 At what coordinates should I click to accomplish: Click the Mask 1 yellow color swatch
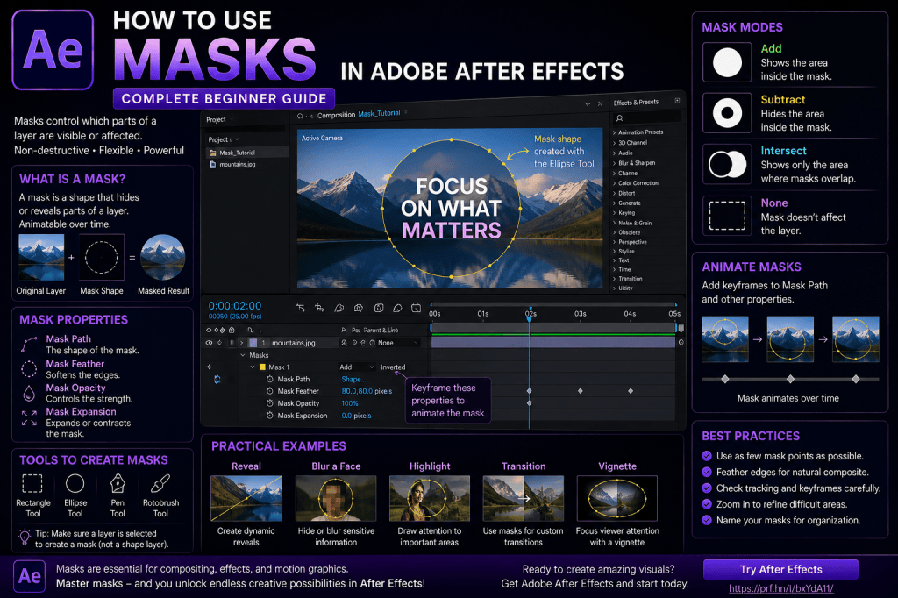point(263,367)
